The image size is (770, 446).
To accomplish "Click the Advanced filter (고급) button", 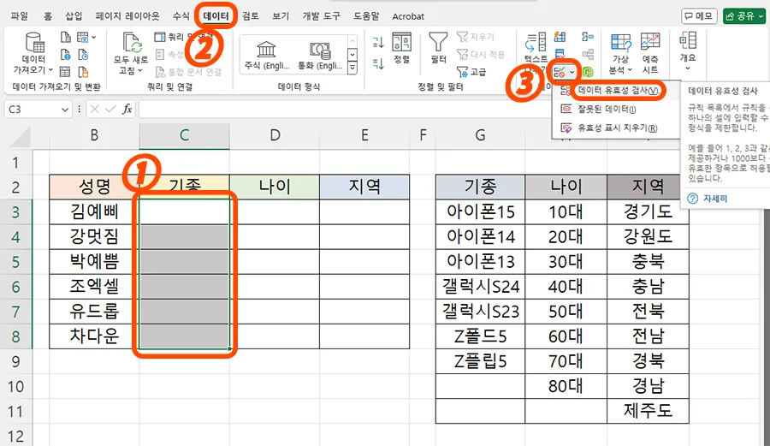I will (x=471, y=72).
